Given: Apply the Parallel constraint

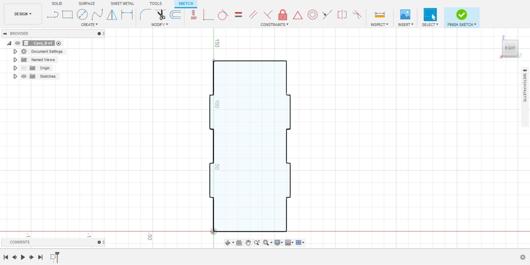Looking at the screenshot, I should coord(253,15).
